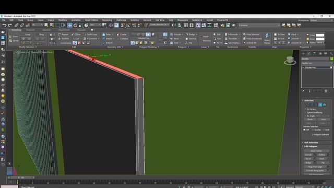
Task: Select the Select and Link tool
Action: click(16, 25)
